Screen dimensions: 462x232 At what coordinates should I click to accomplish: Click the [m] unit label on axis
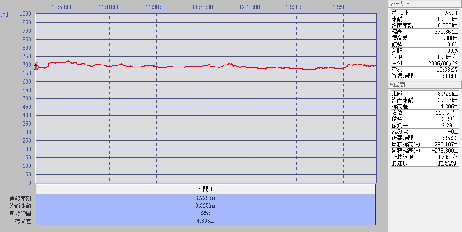4,14
